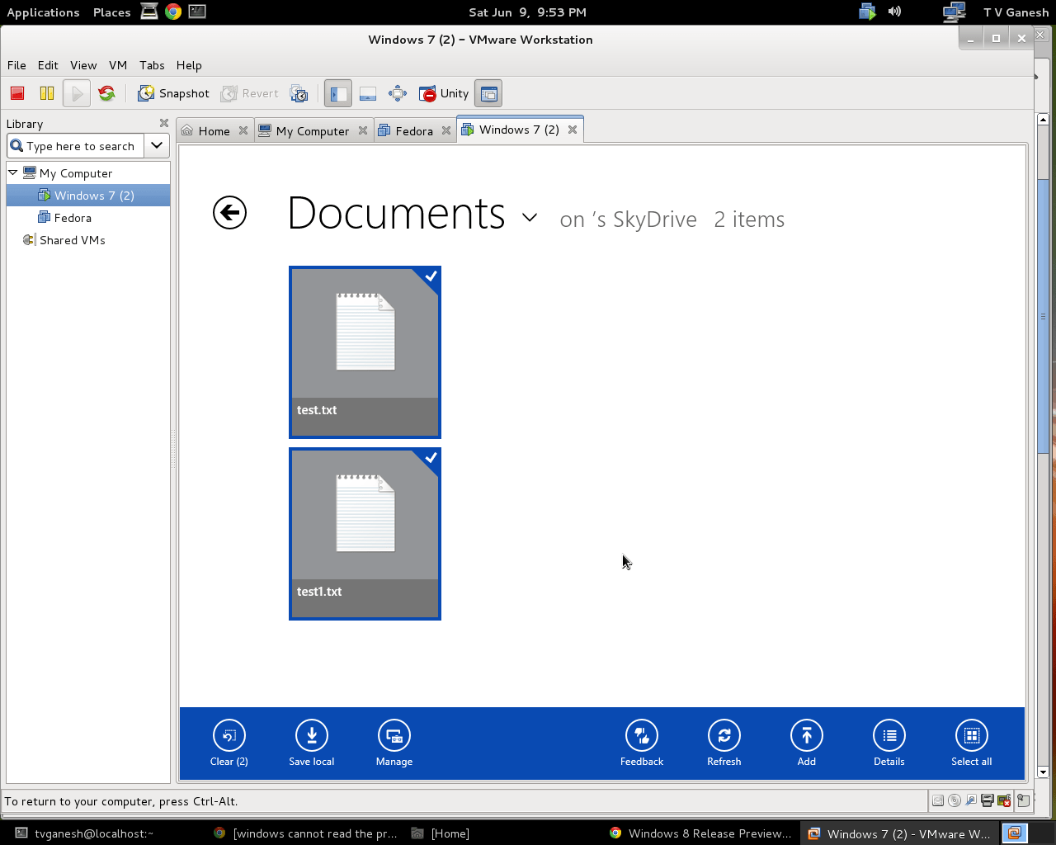1056x845 pixels.
Task: Click the CD/DVD drive status icon
Action: click(x=955, y=800)
